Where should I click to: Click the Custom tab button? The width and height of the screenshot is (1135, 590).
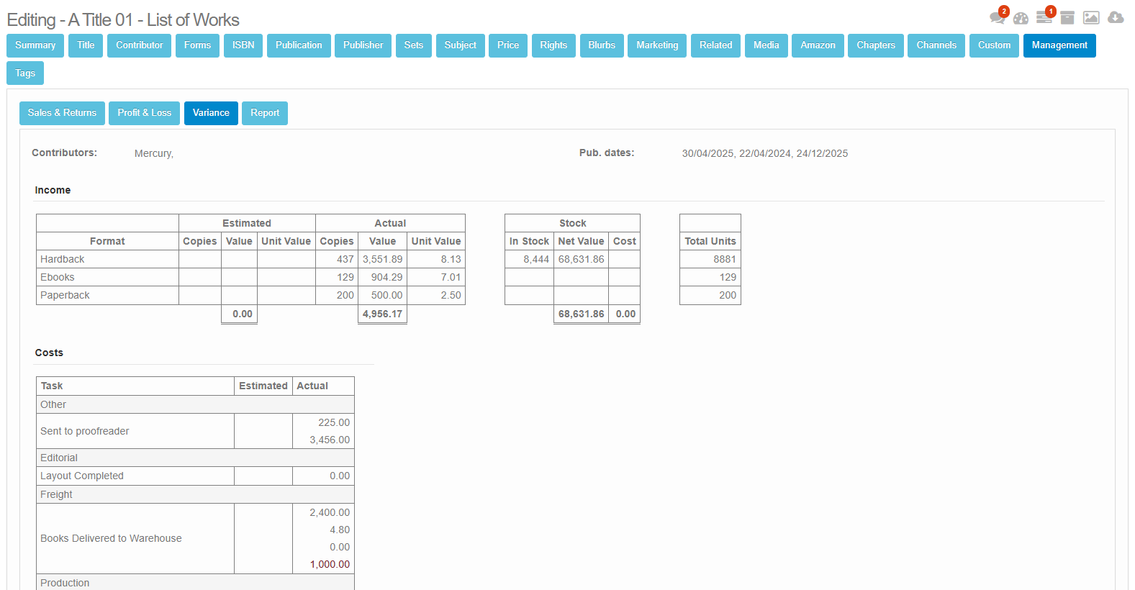(x=994, y=45)
